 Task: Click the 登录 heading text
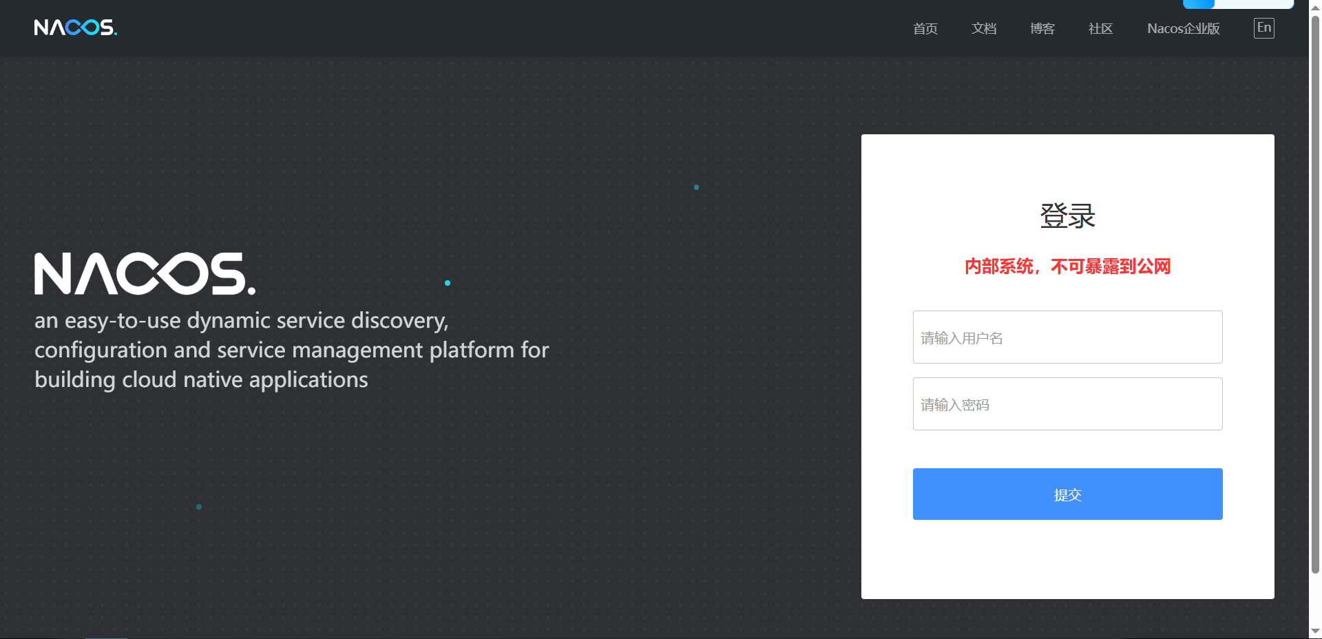point(1067,216)
